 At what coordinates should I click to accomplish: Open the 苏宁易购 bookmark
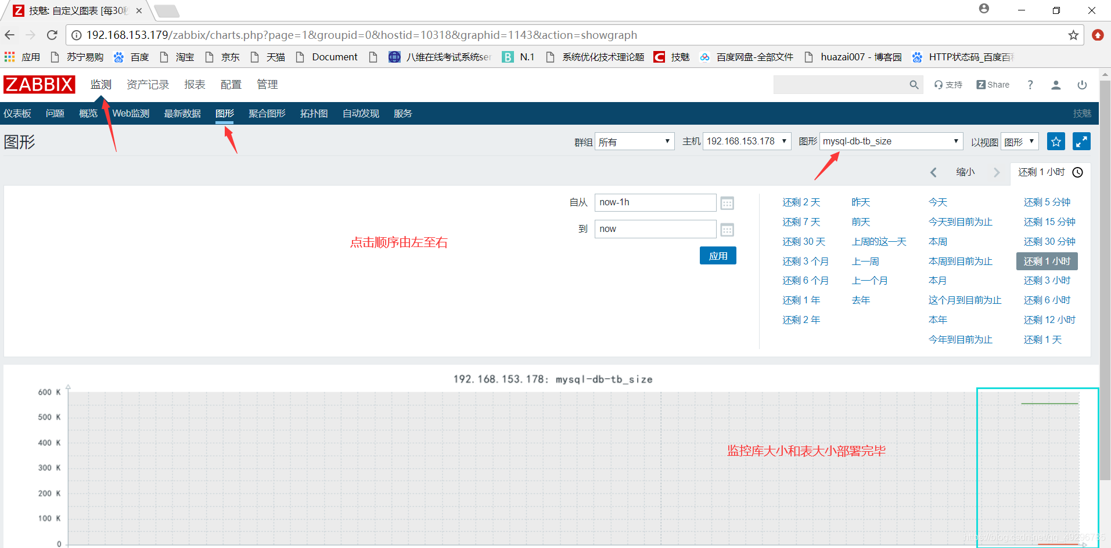coord(77,57)
